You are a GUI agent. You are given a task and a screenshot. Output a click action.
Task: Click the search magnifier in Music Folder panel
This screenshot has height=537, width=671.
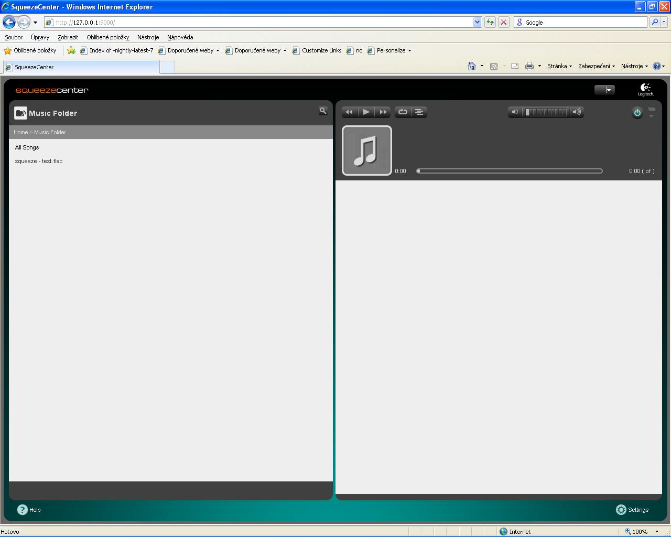coord(323,111)
